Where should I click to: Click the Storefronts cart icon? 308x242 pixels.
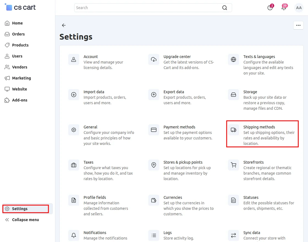pyautogui.click(x=233, y=165)
